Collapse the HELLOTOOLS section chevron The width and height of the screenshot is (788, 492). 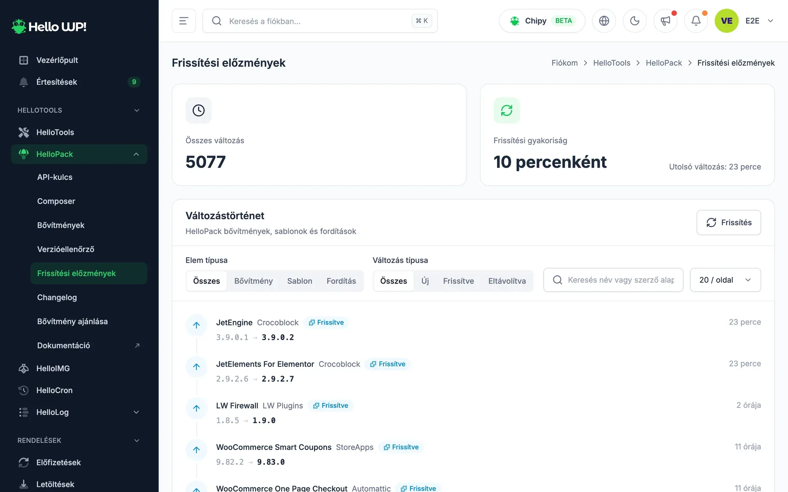137,110
